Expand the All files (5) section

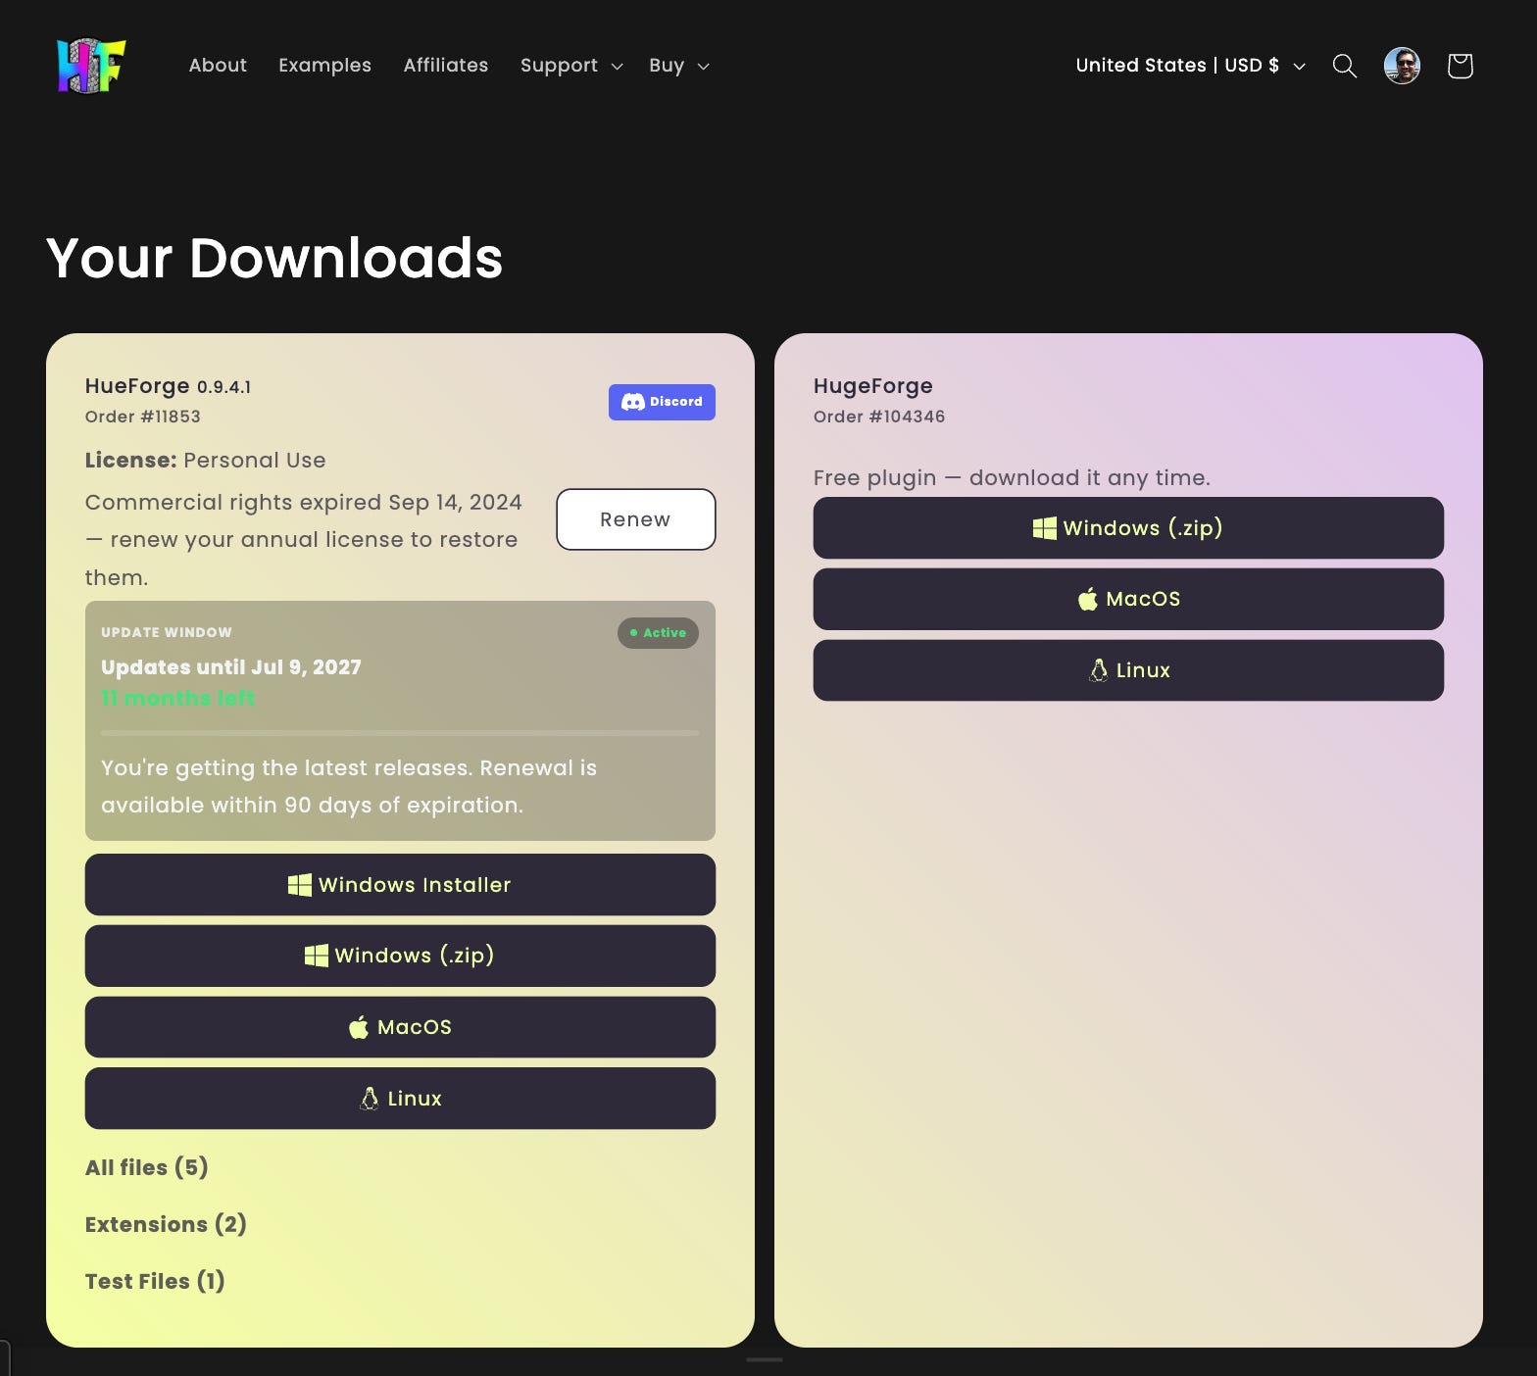tap(147, 1167)
